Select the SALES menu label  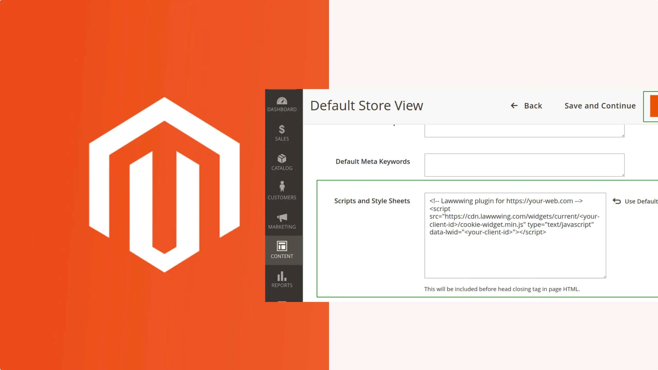[x=282, y=139]
